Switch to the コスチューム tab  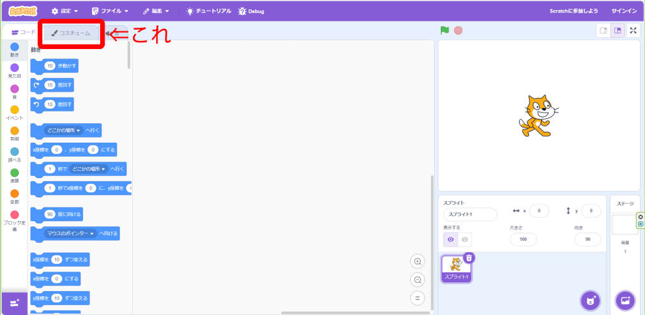coord(71,33)
